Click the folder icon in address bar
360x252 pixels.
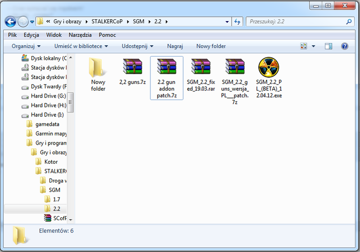[x=40, y=21]
